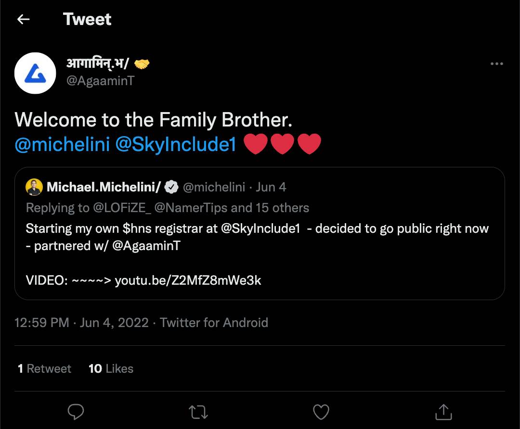This screenshot has width=520, height=429.
Task: View the verified badge on Michael.Michelini's account
Action: point(171,187)
